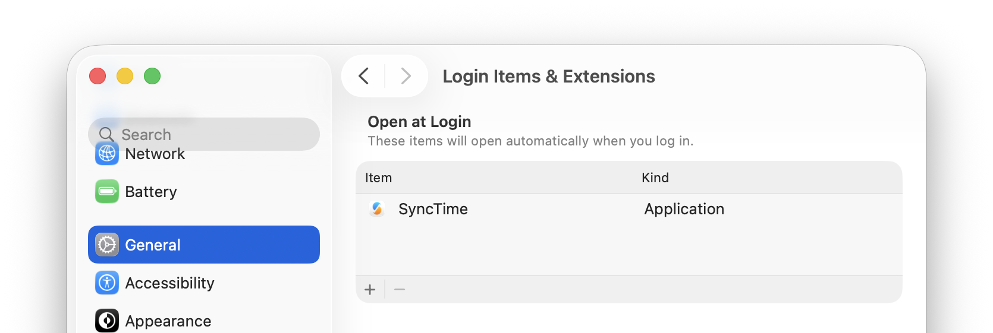Click the Accessibility figure icon
The image size is (993, 333).
[107, 283]
